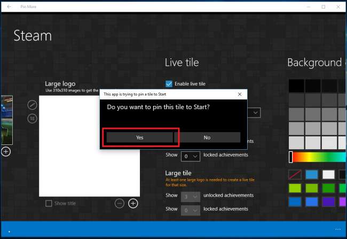Click the minus circle icon under large logo
347x239 pixels.
point(120,203)
